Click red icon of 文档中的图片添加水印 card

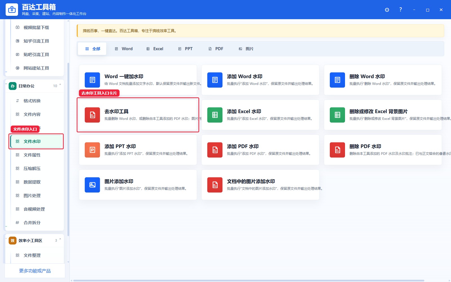point(215,185)
